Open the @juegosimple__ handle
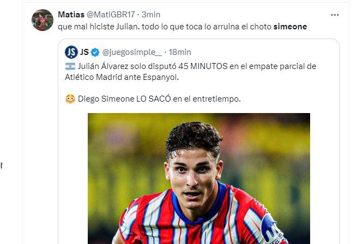The width and height of the screenshot is (363, 244). point(132,52)
